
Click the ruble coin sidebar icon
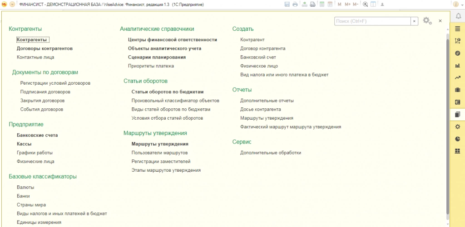tap(458, 53)
